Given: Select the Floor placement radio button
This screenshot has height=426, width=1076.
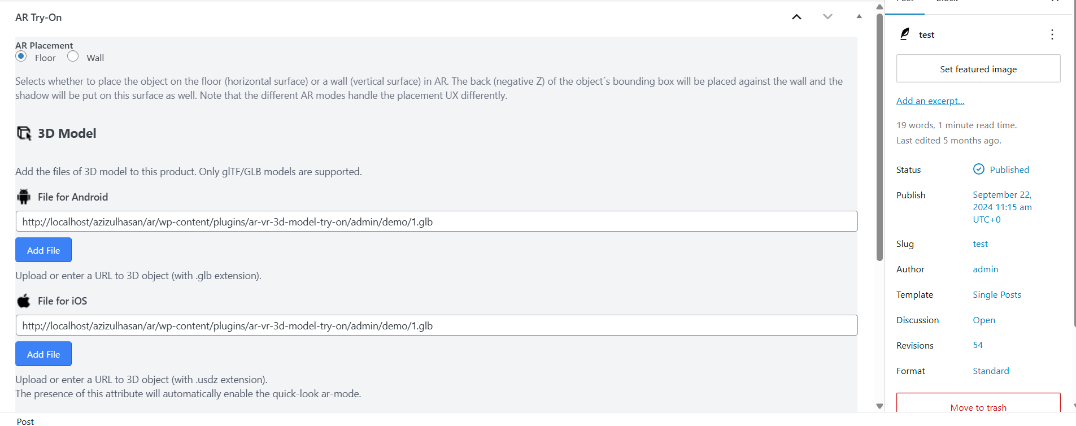Looking at the screenshot, I should click(x=21, y=56).
